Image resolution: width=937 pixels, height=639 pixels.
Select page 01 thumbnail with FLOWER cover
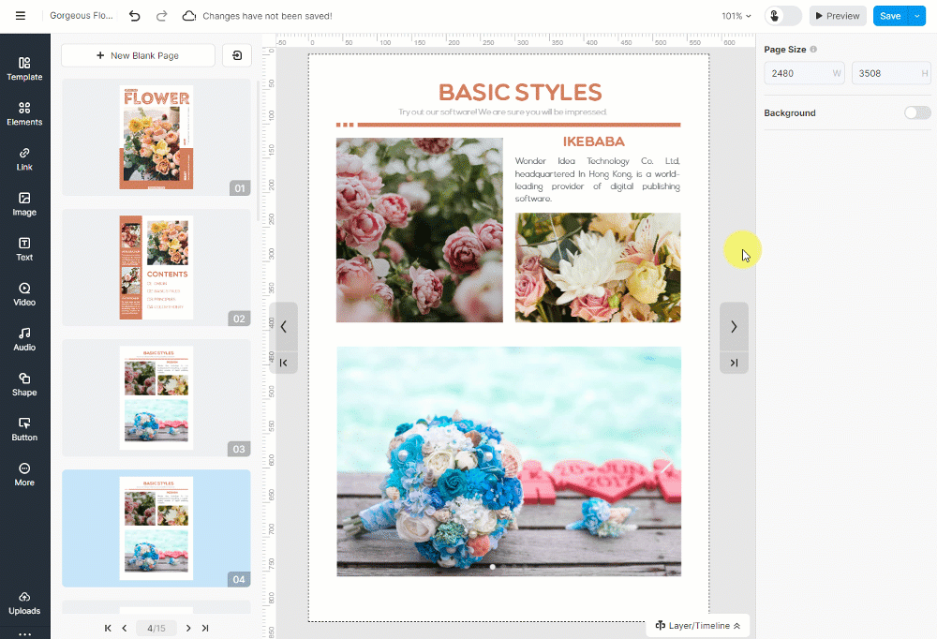tap(156, 137)
